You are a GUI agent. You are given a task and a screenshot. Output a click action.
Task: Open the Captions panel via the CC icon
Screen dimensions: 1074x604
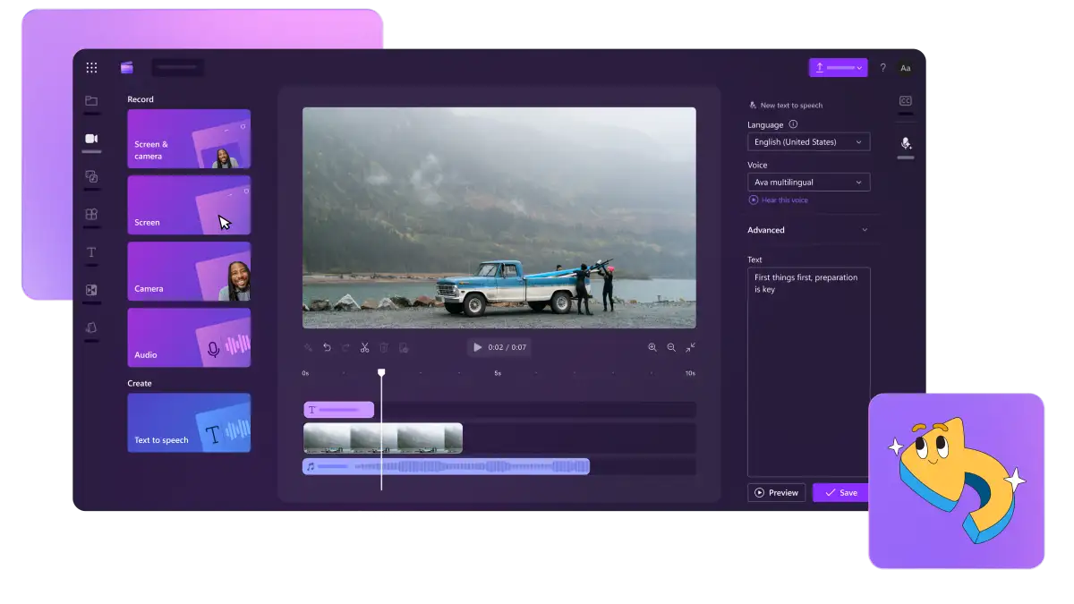pyautogui.click(x=905, y=101)
